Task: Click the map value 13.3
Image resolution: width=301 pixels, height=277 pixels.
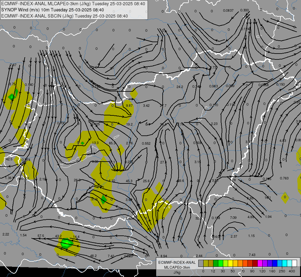Action: [95, 143]
